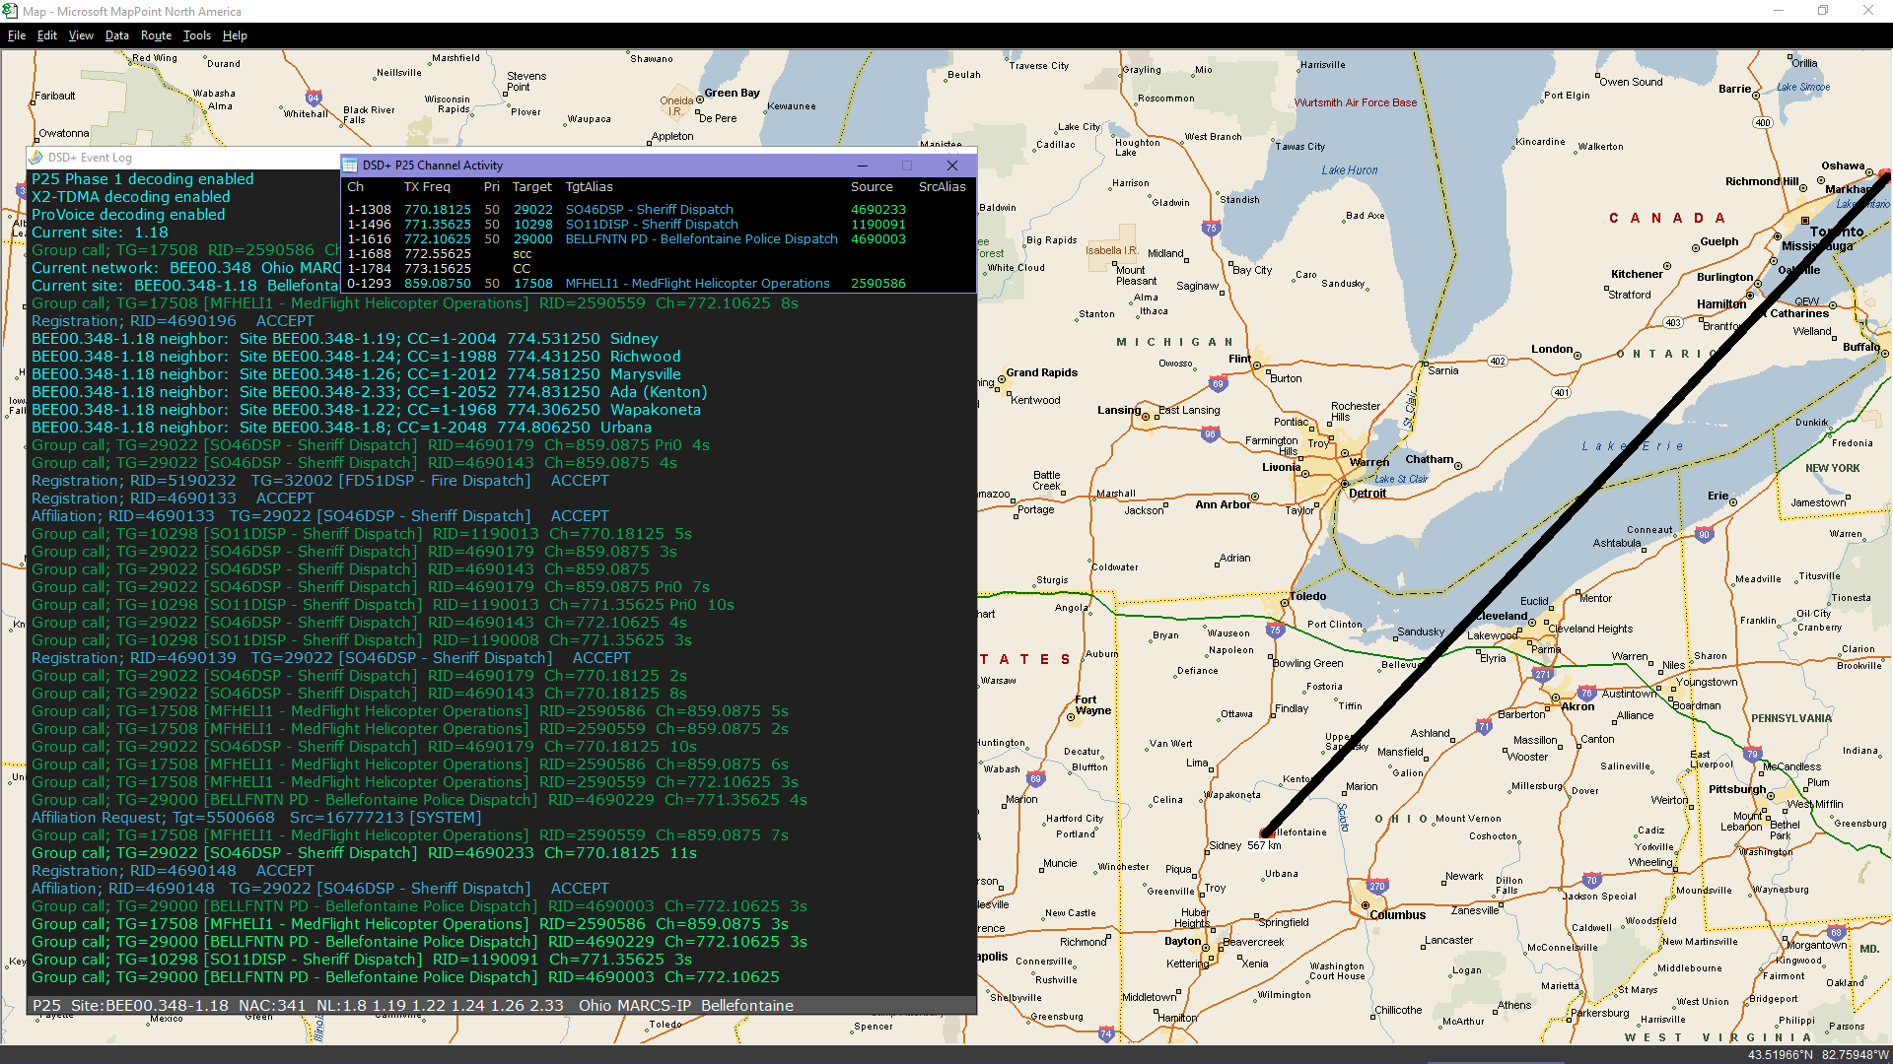Click the Pittsburgh city label on map

click(x=1737, y=790)
